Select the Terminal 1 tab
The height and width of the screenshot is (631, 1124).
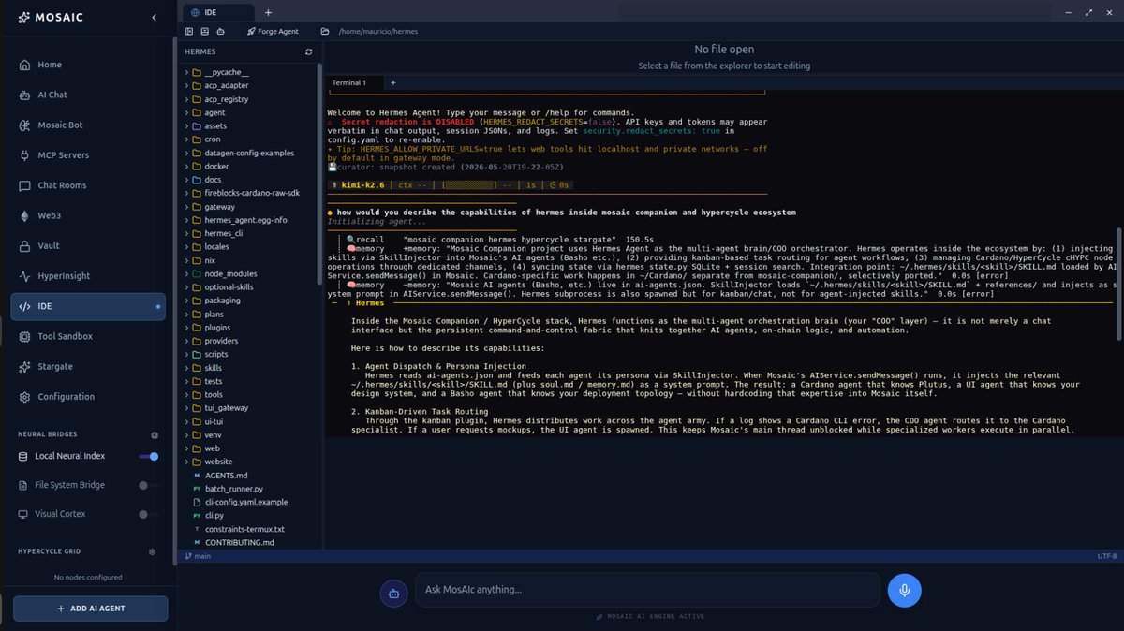click(354, 82)
